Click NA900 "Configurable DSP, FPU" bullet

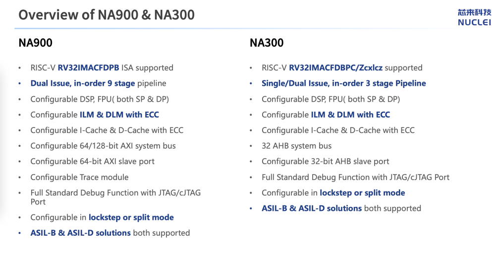[x=100, y=99]
